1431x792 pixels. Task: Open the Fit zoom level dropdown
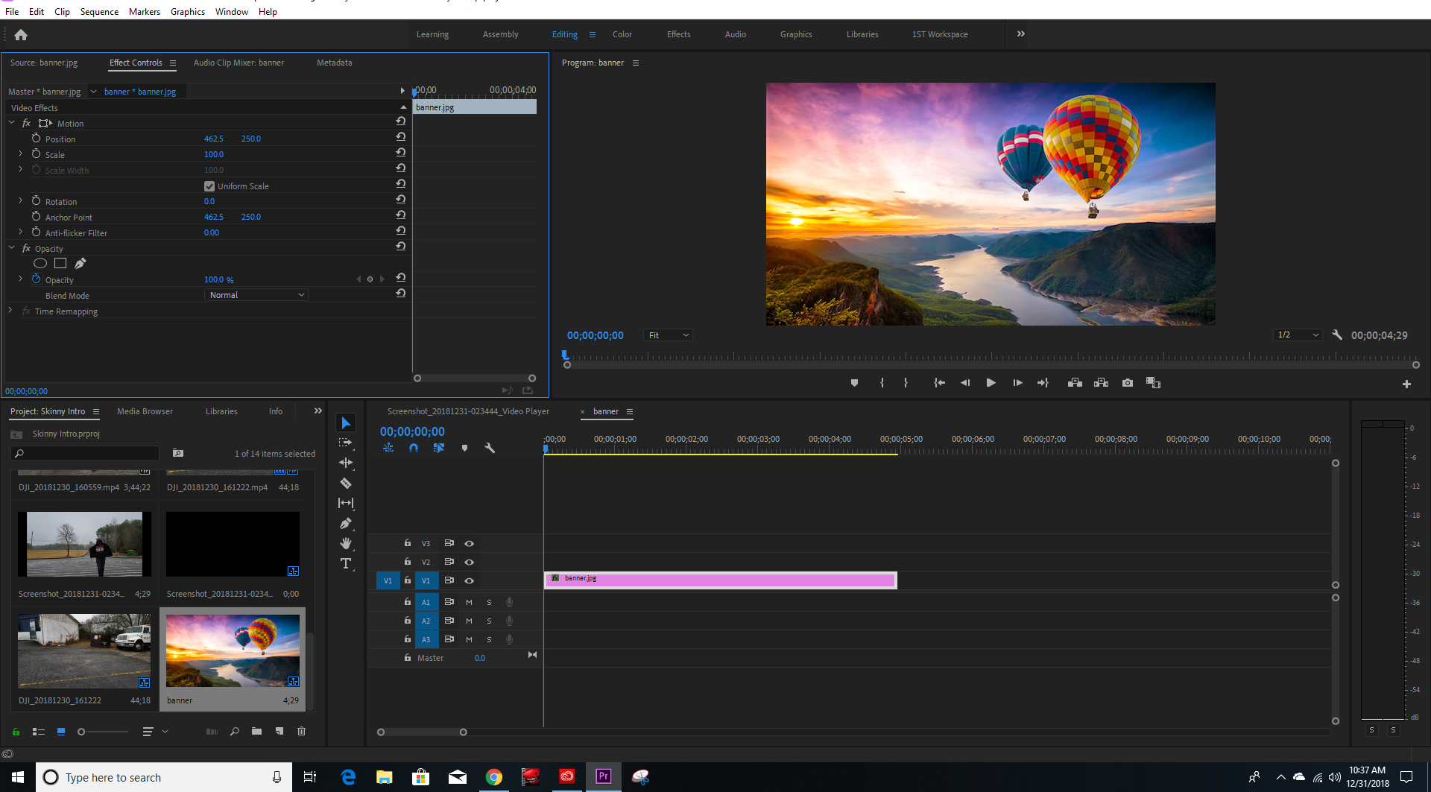point(667,335)
